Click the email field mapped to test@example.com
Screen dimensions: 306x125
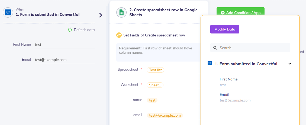click(173, 115)
